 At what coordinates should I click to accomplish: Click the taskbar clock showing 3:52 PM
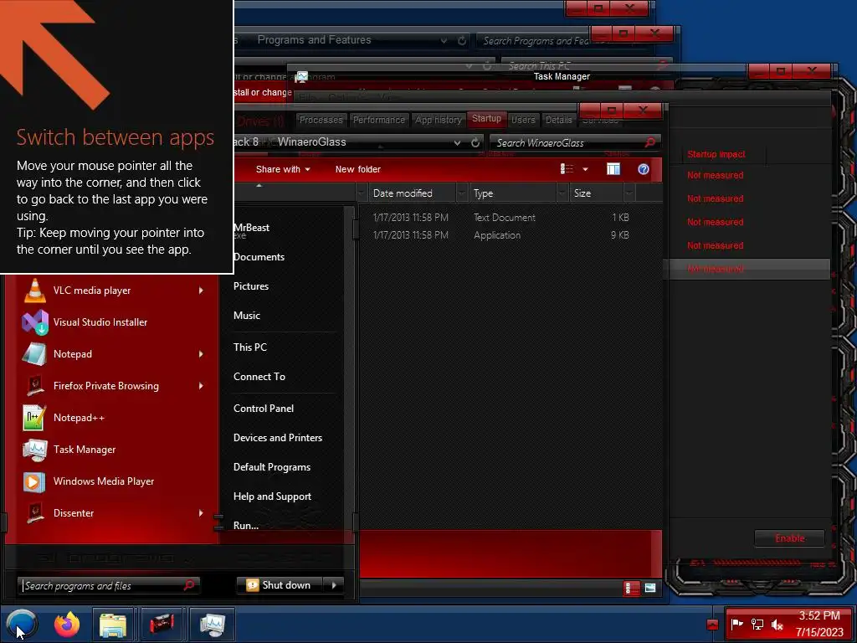tap(819, 624)
